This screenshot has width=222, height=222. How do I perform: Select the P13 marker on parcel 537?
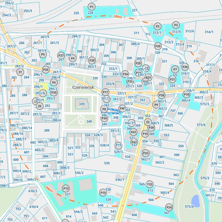tap(66, 188)
